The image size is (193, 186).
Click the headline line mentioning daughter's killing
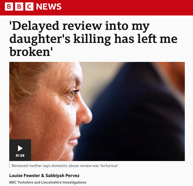pos(93,39)
